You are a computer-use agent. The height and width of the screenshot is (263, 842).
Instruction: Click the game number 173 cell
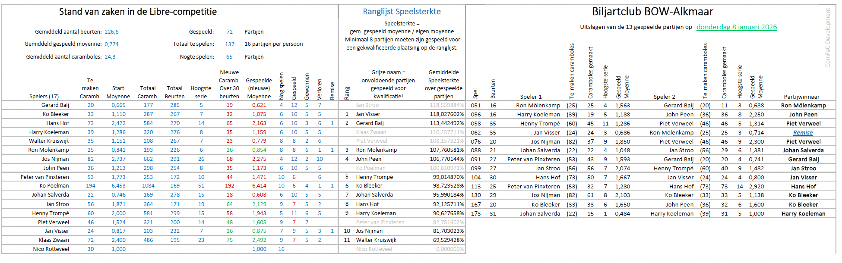[x=475, y=214]
